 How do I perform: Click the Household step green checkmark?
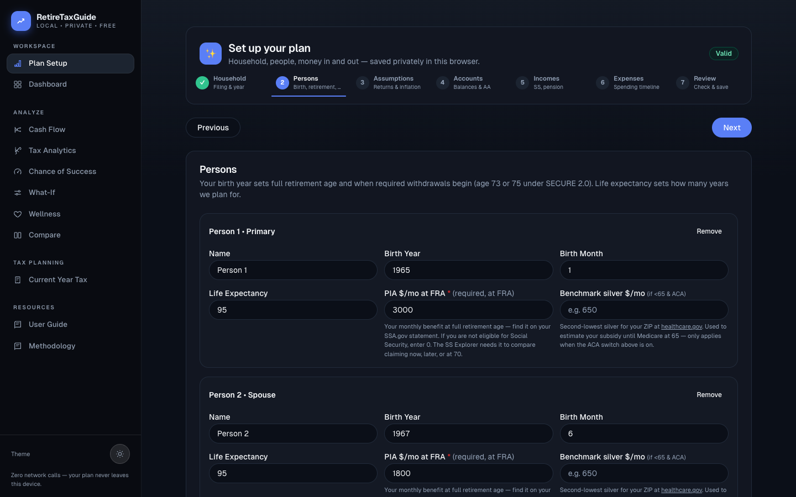pos(202,83)
